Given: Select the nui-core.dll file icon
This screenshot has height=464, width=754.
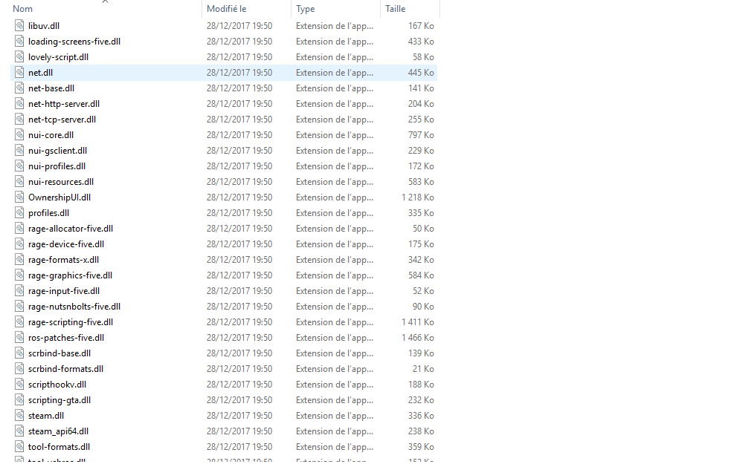Looking at the screenshot, I should coord(19,135).
